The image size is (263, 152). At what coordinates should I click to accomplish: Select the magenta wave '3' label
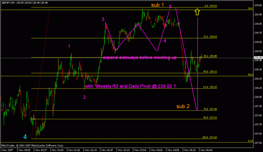tap(103, 19)
